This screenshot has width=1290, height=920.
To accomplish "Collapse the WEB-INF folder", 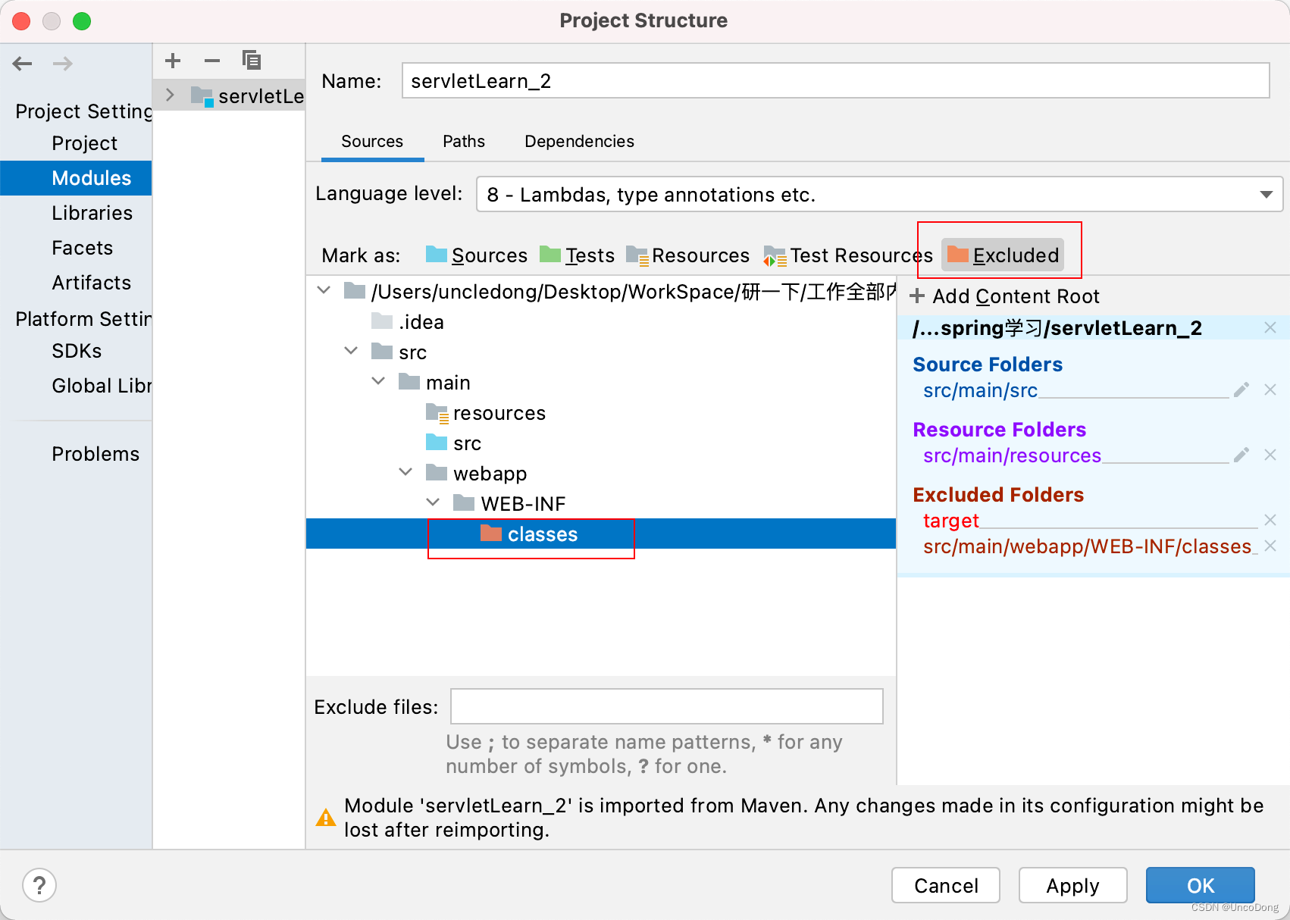I will 433,503.
